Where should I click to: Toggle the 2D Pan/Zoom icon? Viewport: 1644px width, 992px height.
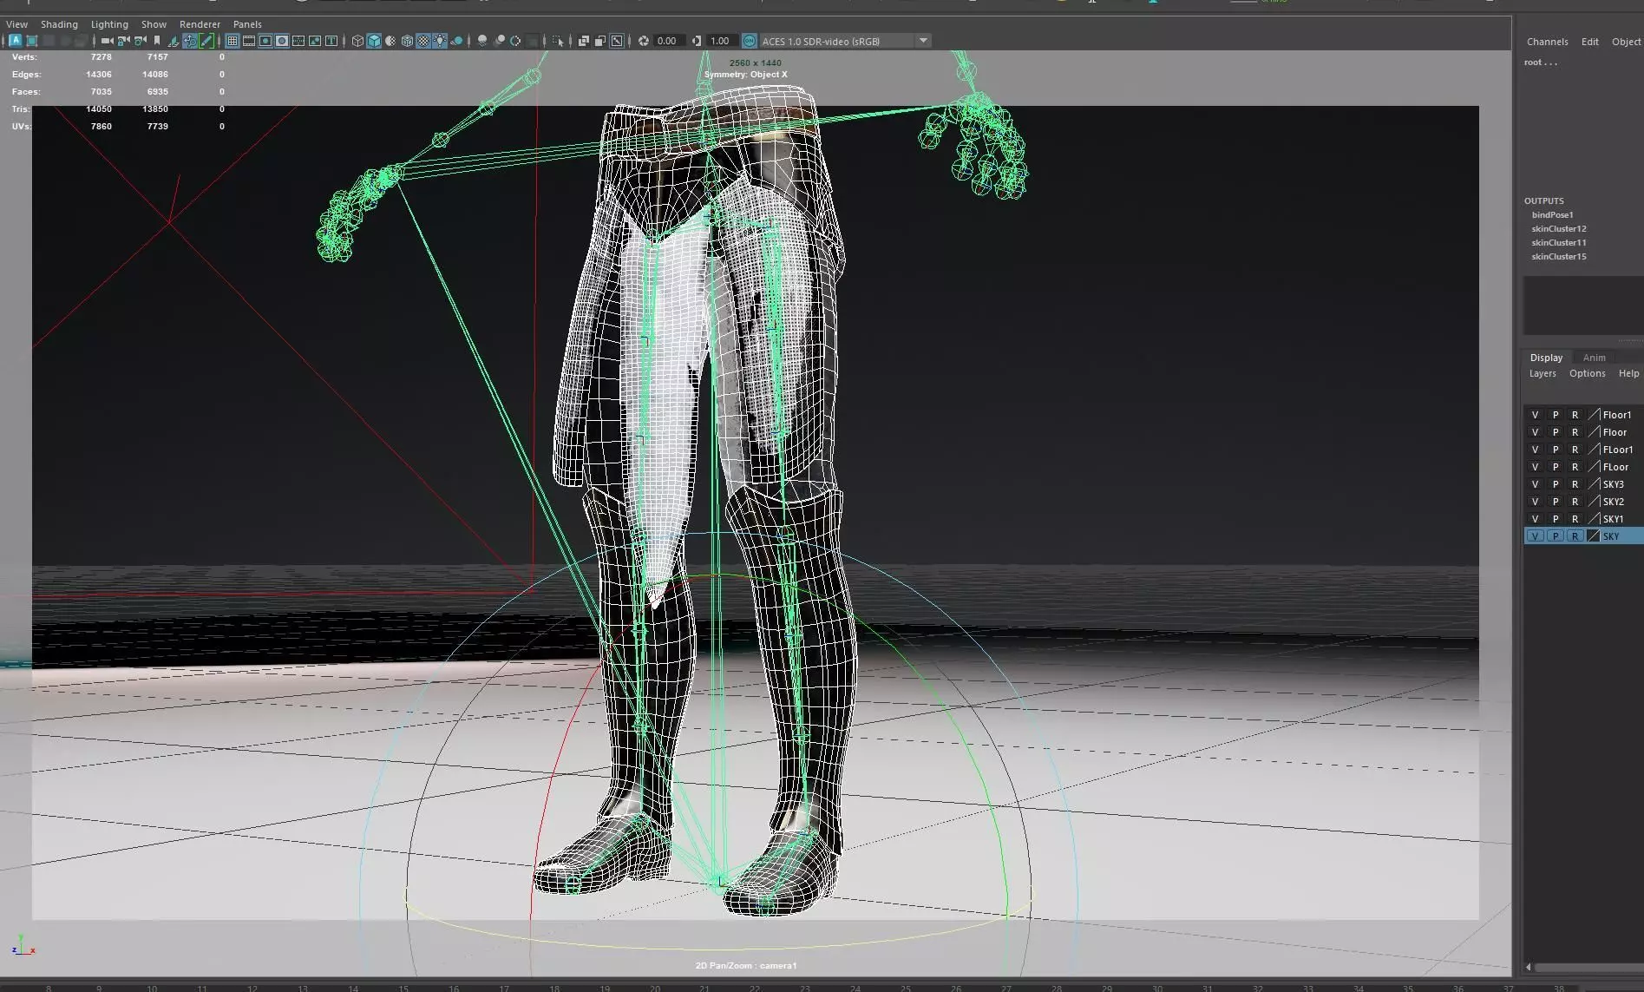coord(190,41)
